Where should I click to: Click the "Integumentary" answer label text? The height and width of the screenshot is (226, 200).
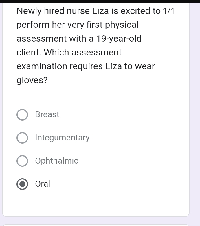click(62, 138)
